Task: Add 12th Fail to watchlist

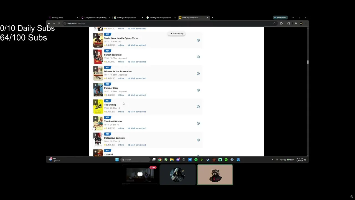Action: 95,152
